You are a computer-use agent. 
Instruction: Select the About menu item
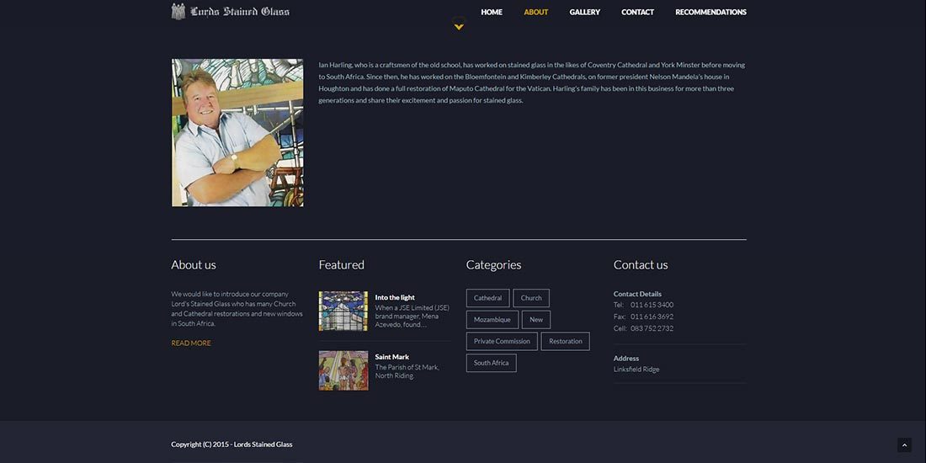click(535, 12)
